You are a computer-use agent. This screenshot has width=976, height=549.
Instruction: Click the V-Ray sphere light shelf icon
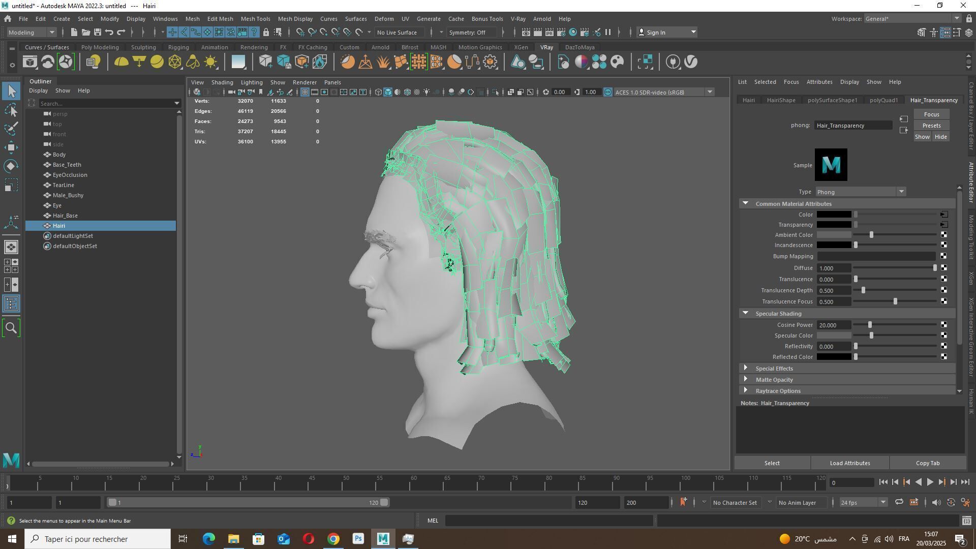[157, 62]
